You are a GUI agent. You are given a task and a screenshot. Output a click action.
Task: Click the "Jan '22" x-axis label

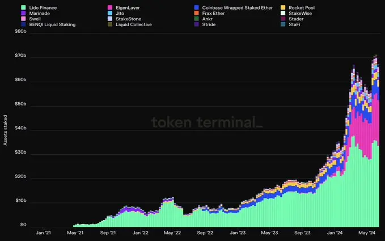[x=140, y=232]
